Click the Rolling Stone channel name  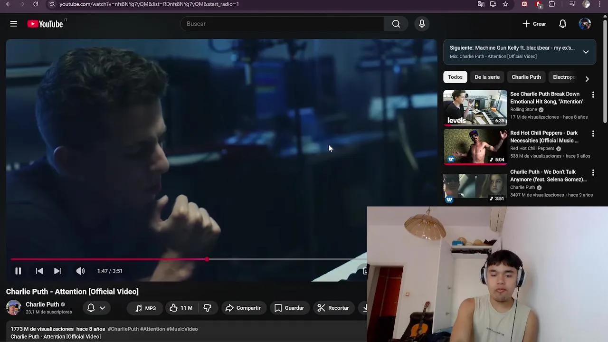[x=523, y=109]
